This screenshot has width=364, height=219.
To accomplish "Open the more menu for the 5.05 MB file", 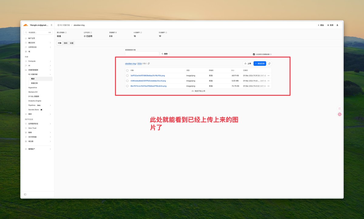I will coord(269,81).
